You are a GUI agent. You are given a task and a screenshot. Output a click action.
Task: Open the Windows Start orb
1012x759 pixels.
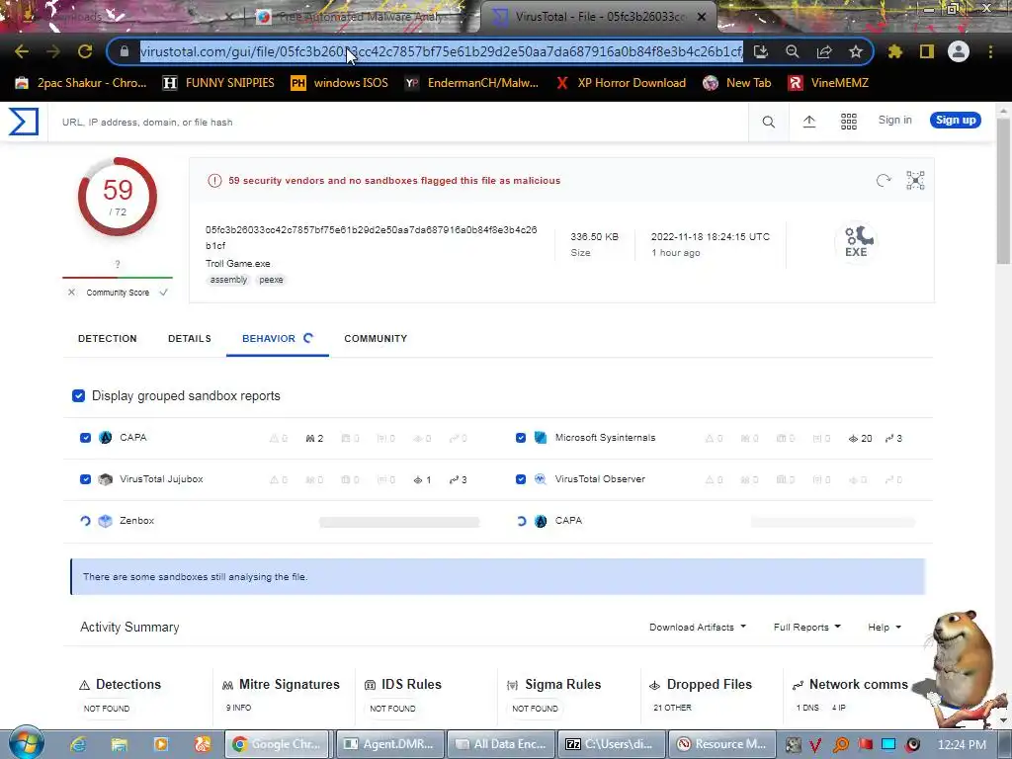26,743
